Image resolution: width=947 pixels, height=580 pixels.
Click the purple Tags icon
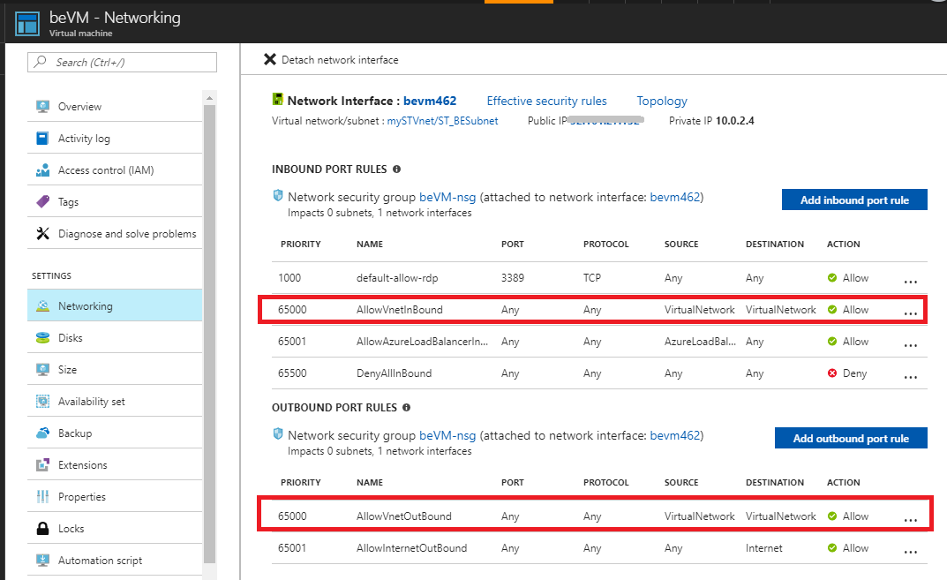pyautogui.click(x=42, y=202)
